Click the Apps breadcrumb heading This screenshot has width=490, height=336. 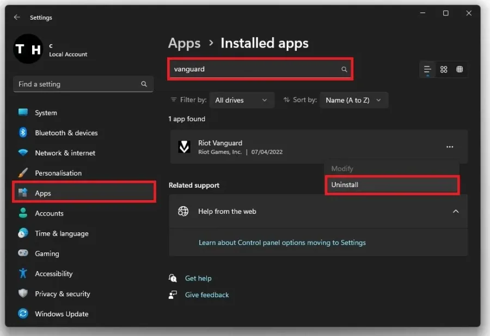pos(185,43)
